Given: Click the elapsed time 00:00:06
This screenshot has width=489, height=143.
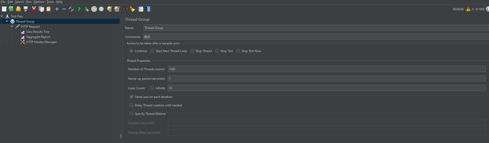Looking at the screenshot, I should (x=458, y=9).
